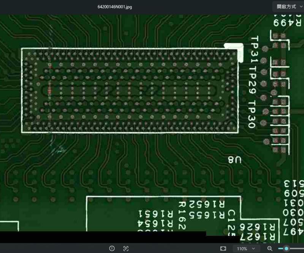
Task: Click the zoom slider handle
Action: (287, 248)
